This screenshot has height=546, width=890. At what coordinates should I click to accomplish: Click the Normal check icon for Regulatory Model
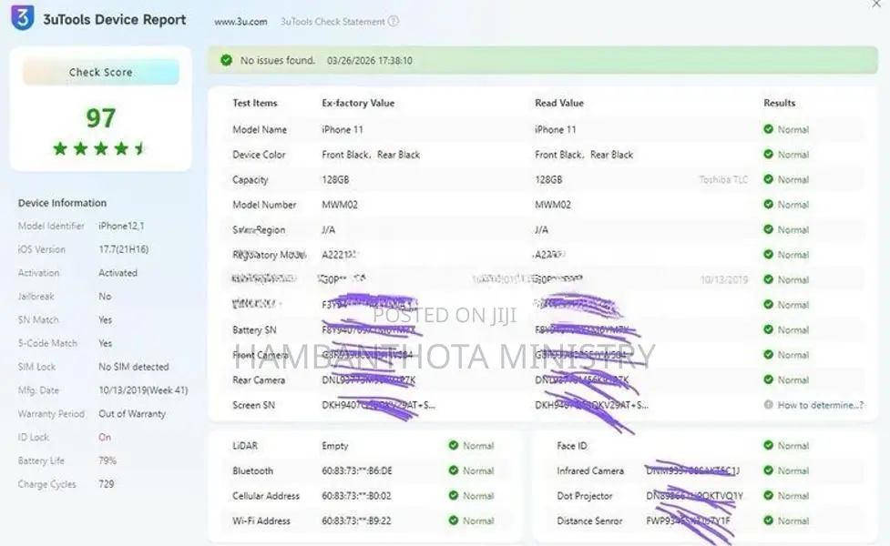pos(769,254)
